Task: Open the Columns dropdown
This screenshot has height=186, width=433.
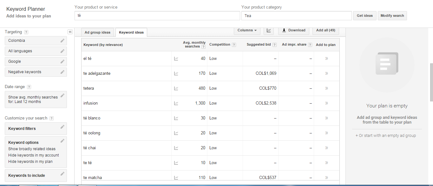Action: tap(247, 30)
